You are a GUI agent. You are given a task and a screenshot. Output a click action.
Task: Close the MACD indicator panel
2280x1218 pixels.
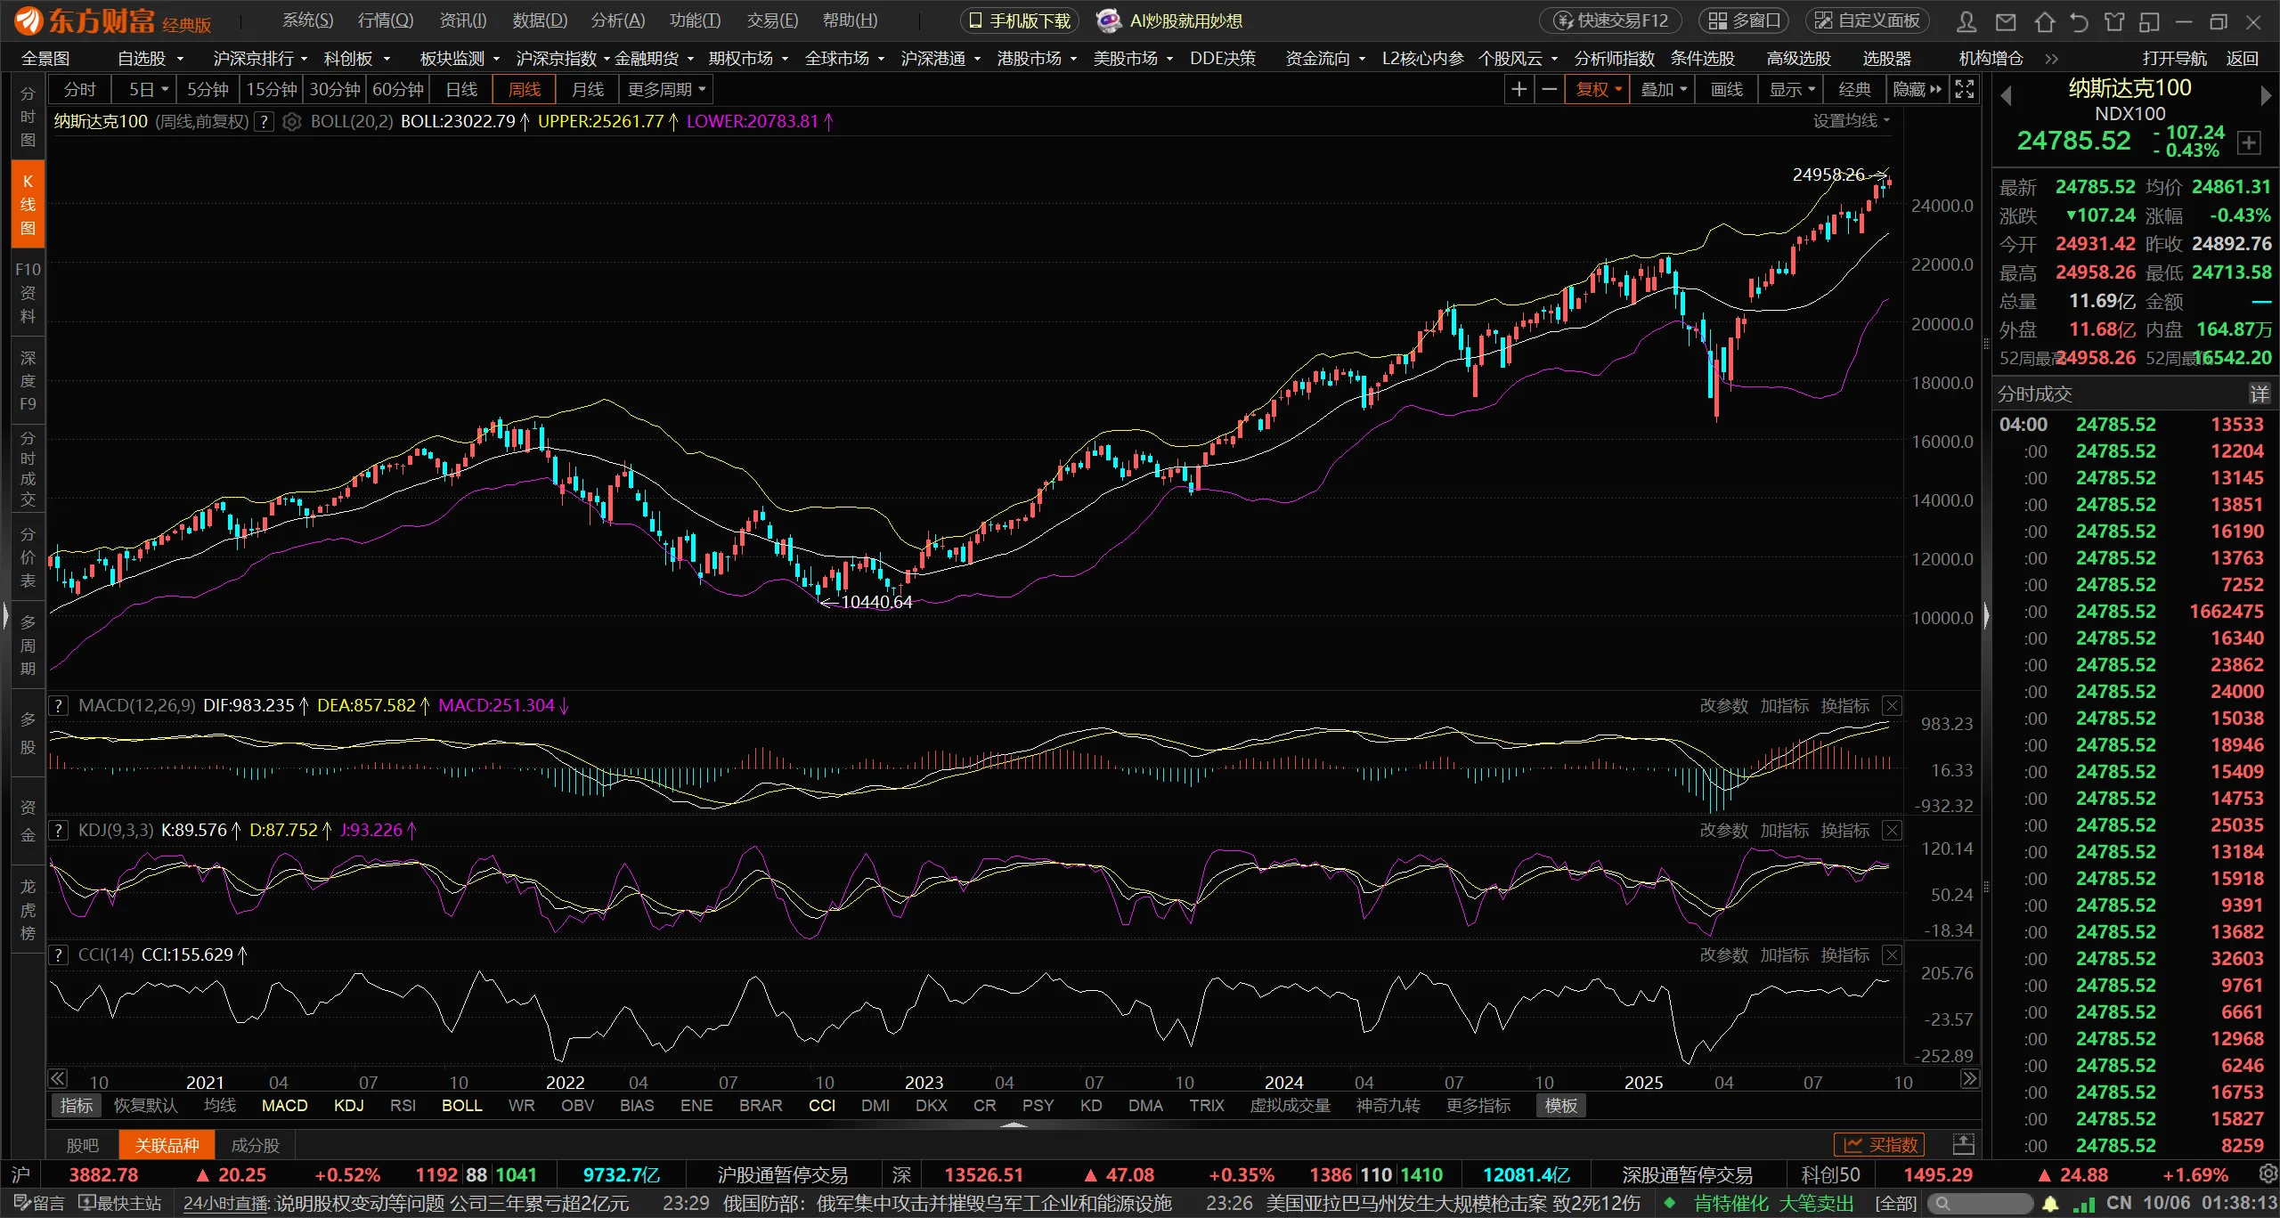[1892, 706]
